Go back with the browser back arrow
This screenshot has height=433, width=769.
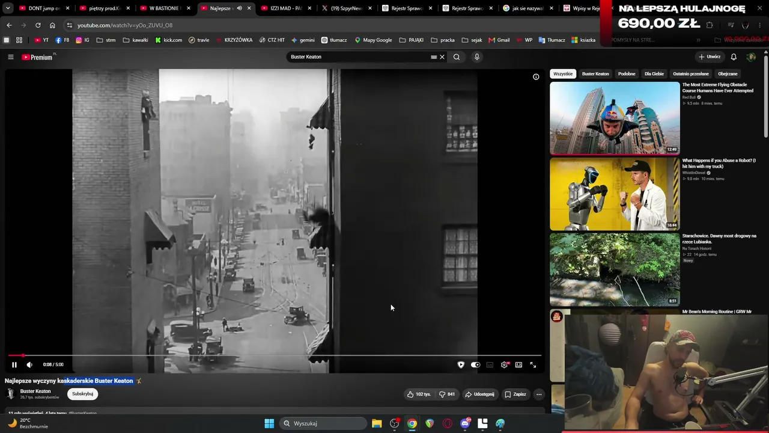pyautogui.click(x=9, y=25)
